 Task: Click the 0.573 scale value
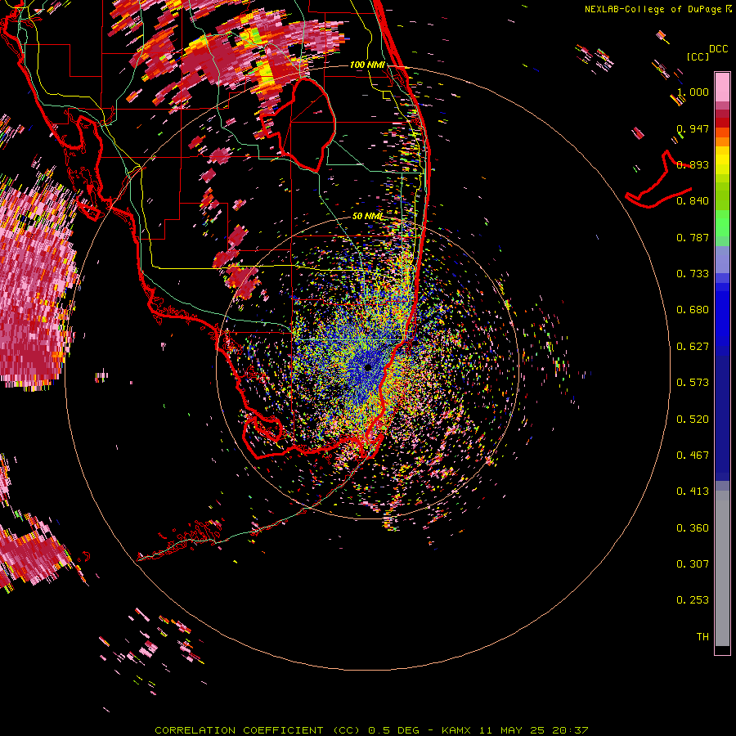click(693, 382)
